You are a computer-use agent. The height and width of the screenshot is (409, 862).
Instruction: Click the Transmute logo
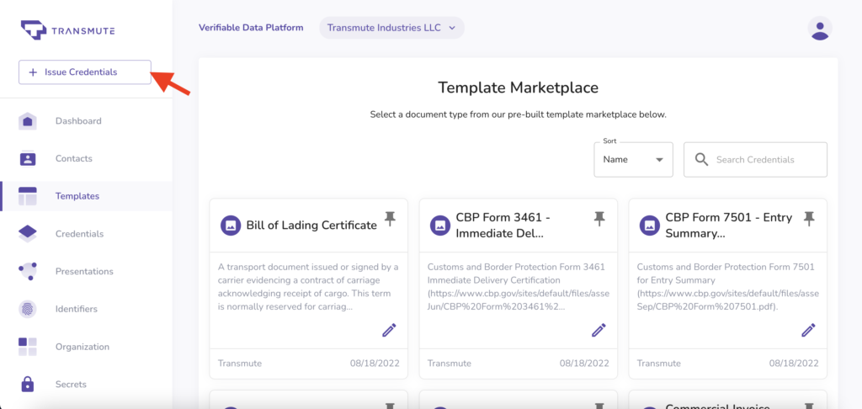(x=67, y=30)
